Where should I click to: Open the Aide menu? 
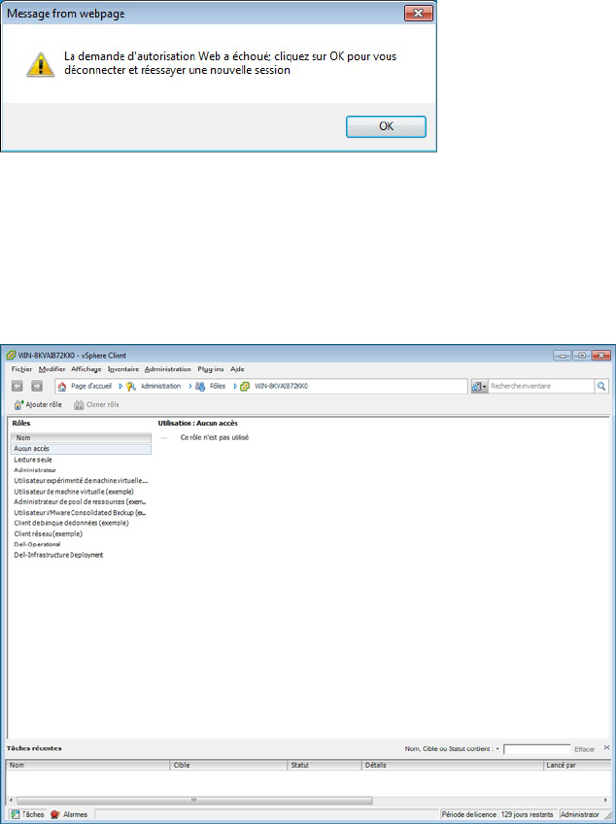[238, 369]
